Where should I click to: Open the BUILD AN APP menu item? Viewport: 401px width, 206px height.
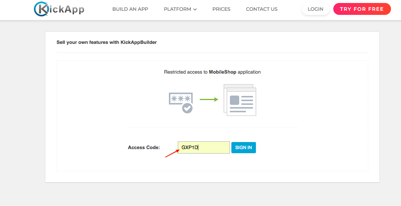(130, 9)
